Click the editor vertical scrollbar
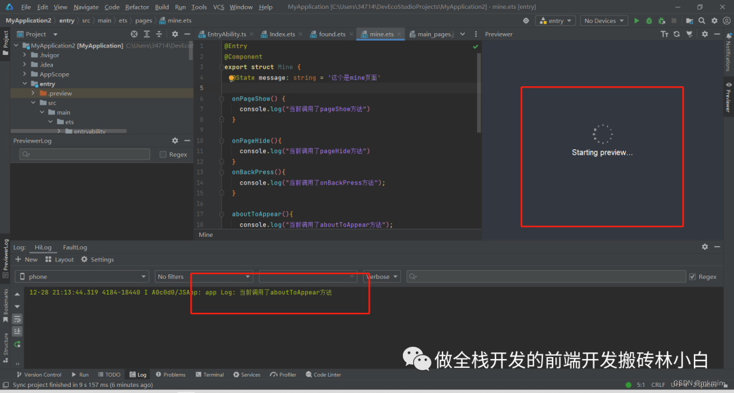This screenshot has height=393, width=734. point(478,92)
